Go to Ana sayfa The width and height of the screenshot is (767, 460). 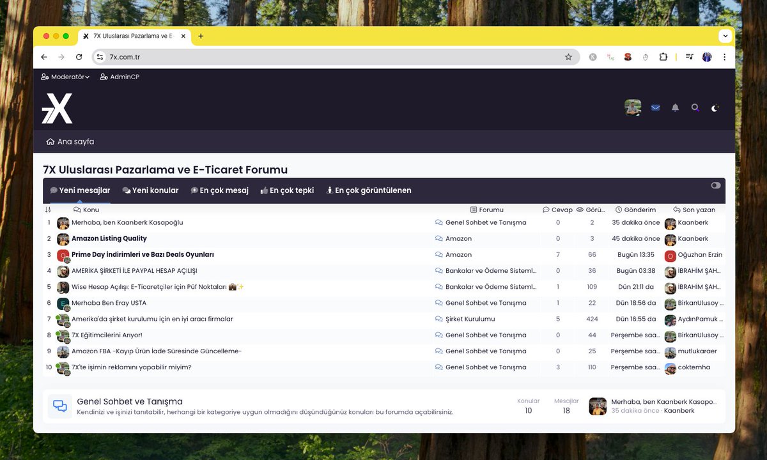click(70, 142)
